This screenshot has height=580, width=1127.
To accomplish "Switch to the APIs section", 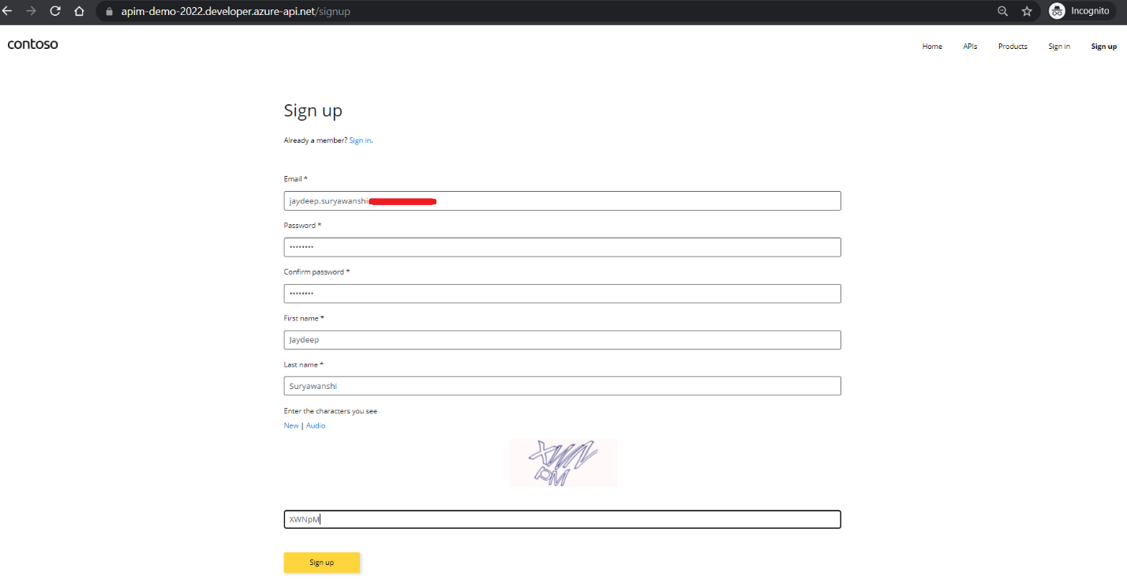I will tap(970, 46).
